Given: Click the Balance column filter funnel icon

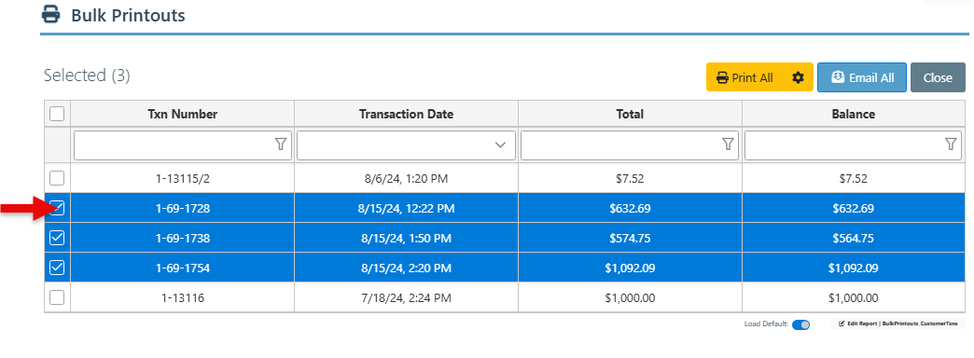Looking at the screenshot, I should pyautogui.click(x=951, y=145).
